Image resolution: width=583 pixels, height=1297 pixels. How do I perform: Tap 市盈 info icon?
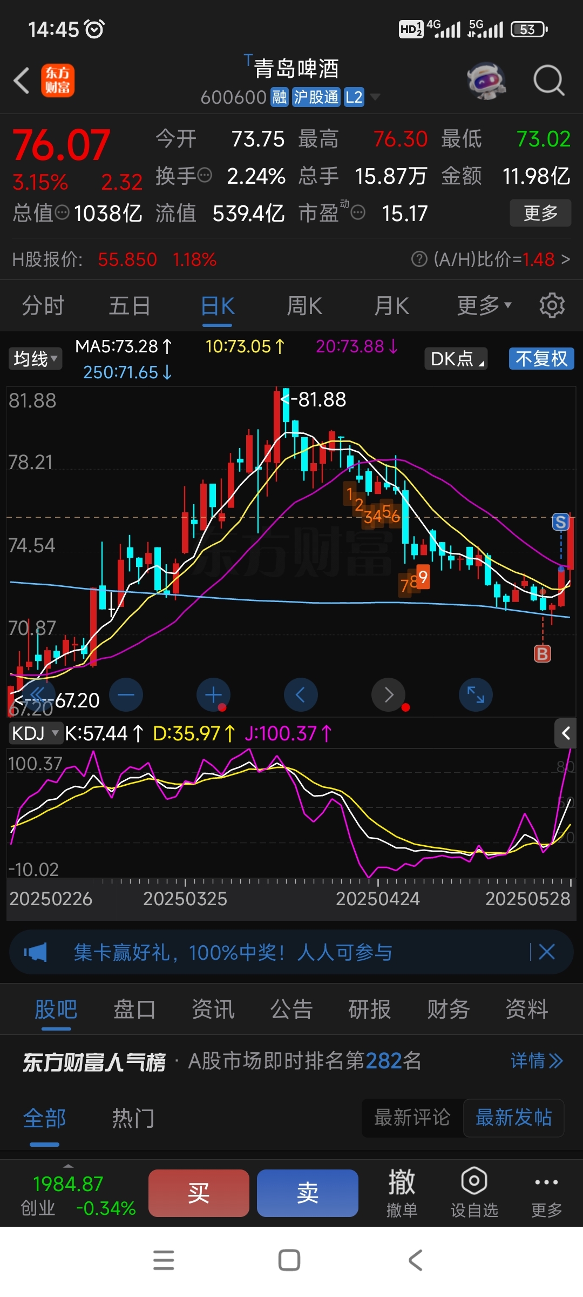coord(358,212)
